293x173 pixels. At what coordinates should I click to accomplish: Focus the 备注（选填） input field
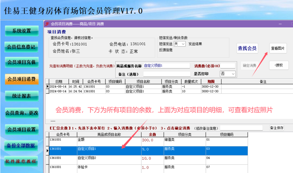pyautogui.click(x=167, y=74)
